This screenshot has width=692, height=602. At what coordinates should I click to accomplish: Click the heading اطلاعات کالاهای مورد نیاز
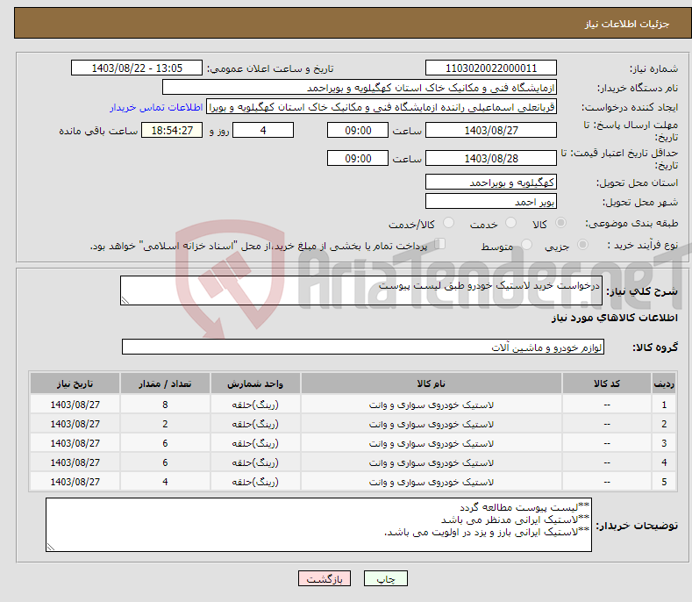pyautogui.click(x=614, y=318)
